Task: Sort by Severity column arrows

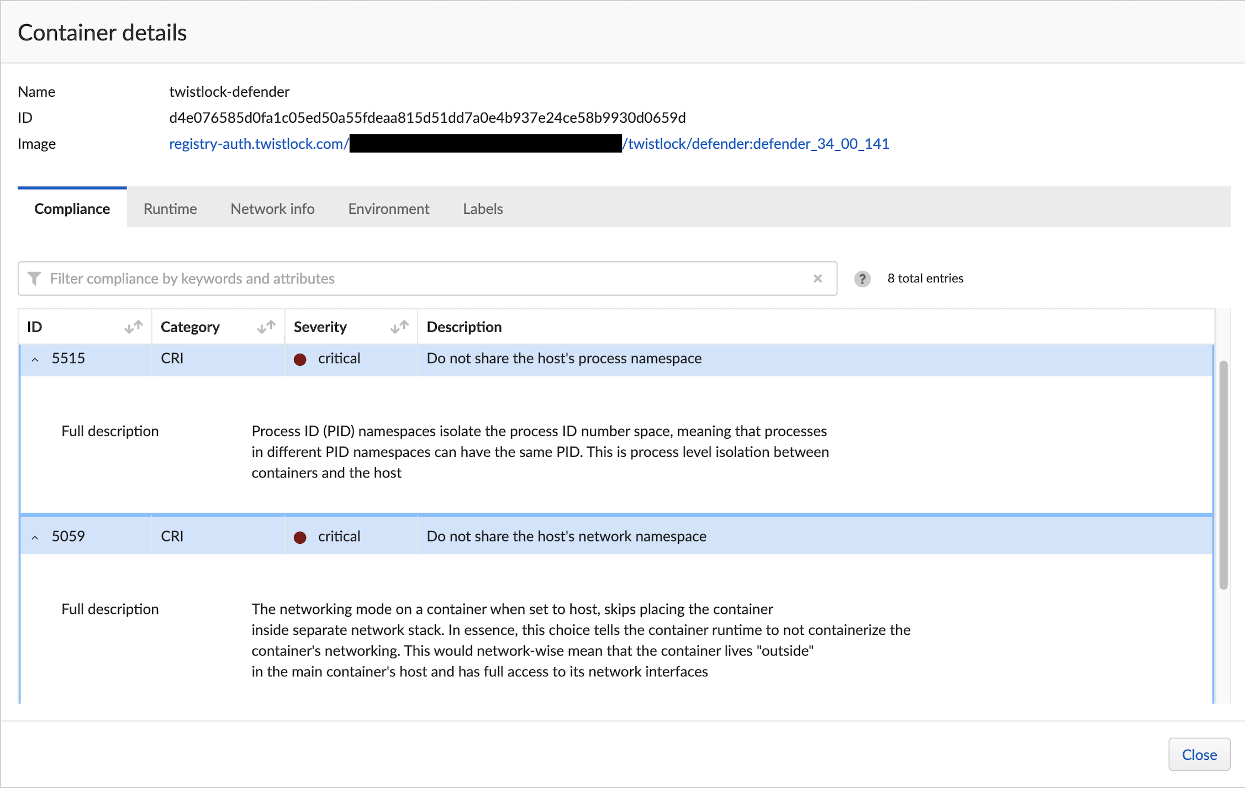Action: click(x=399, y=327)
